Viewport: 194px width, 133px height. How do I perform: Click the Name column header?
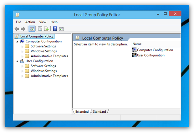(137, 44)
